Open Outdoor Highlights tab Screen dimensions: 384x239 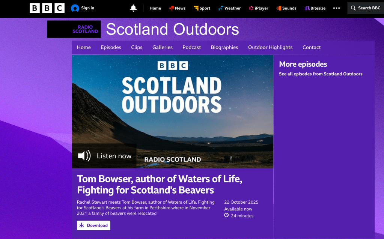pyautogui.click(x=270, y=47)
